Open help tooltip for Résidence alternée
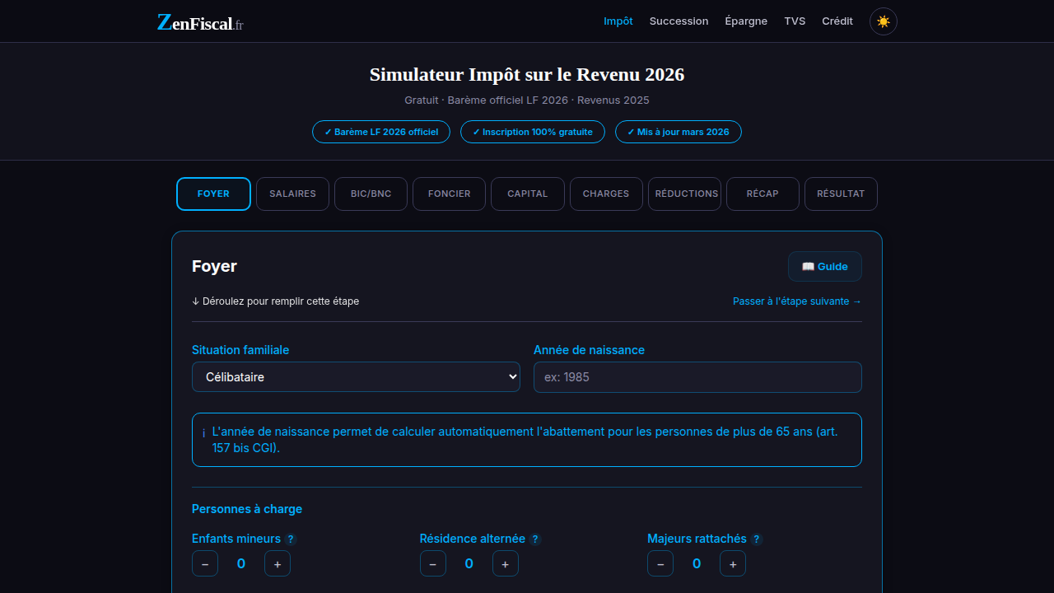The image size is (1054, 593). coord(535,539)
